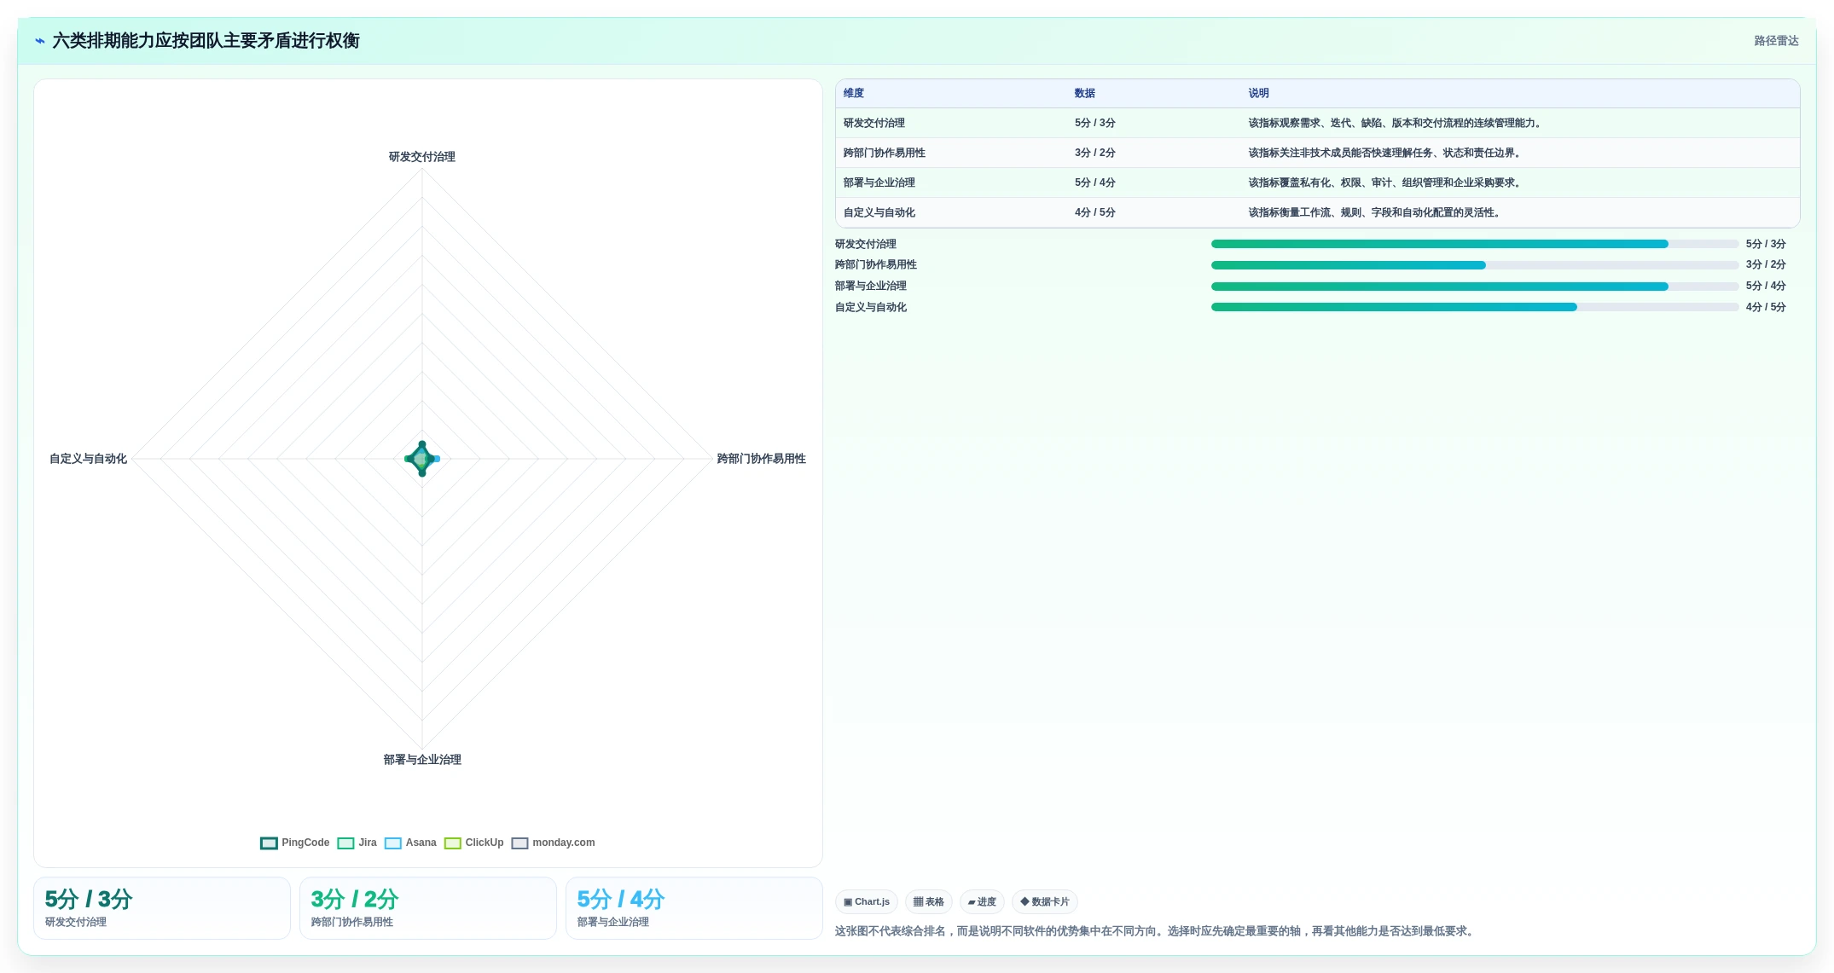
Task: Click the table cell value 3分 / 2分
Action: (1095, 153)
